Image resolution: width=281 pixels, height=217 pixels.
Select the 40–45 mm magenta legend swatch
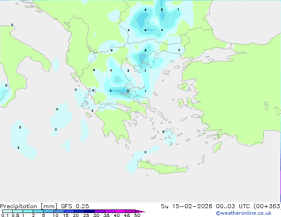pos(120,211)
